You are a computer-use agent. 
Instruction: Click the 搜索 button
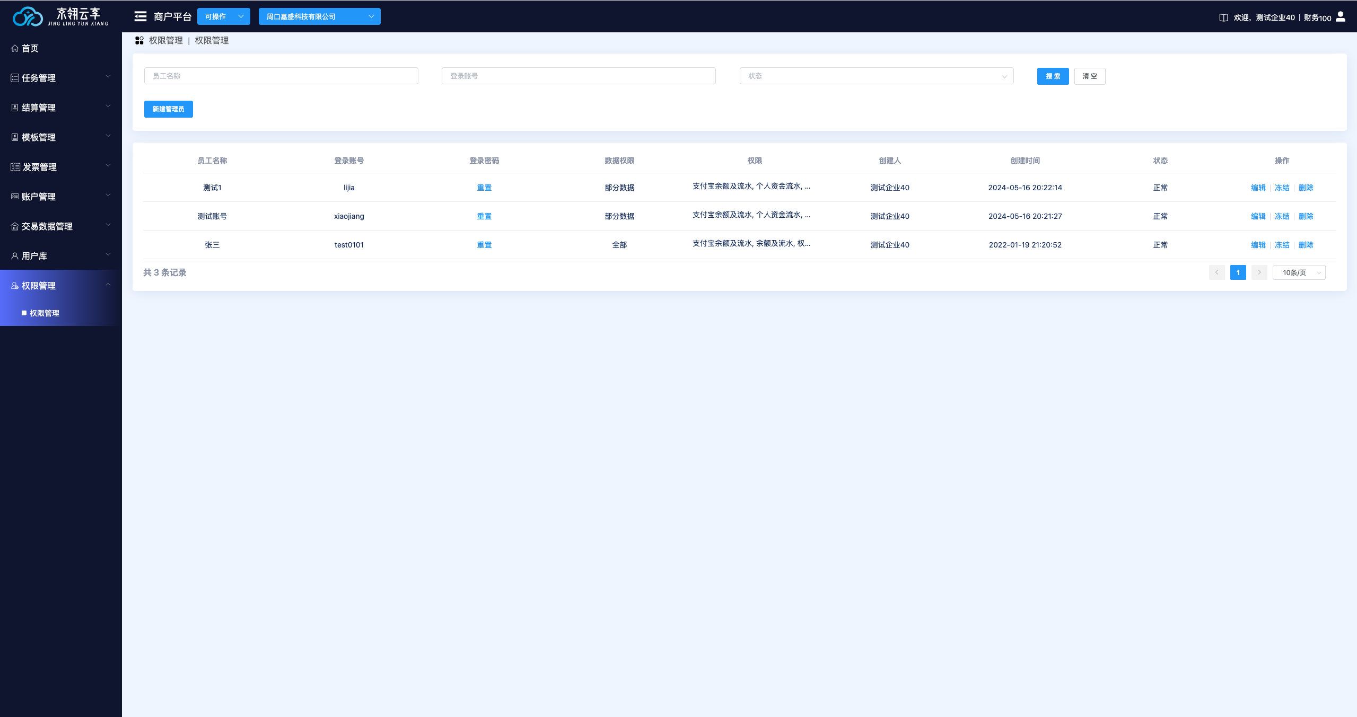click(x=1053, y=76)
